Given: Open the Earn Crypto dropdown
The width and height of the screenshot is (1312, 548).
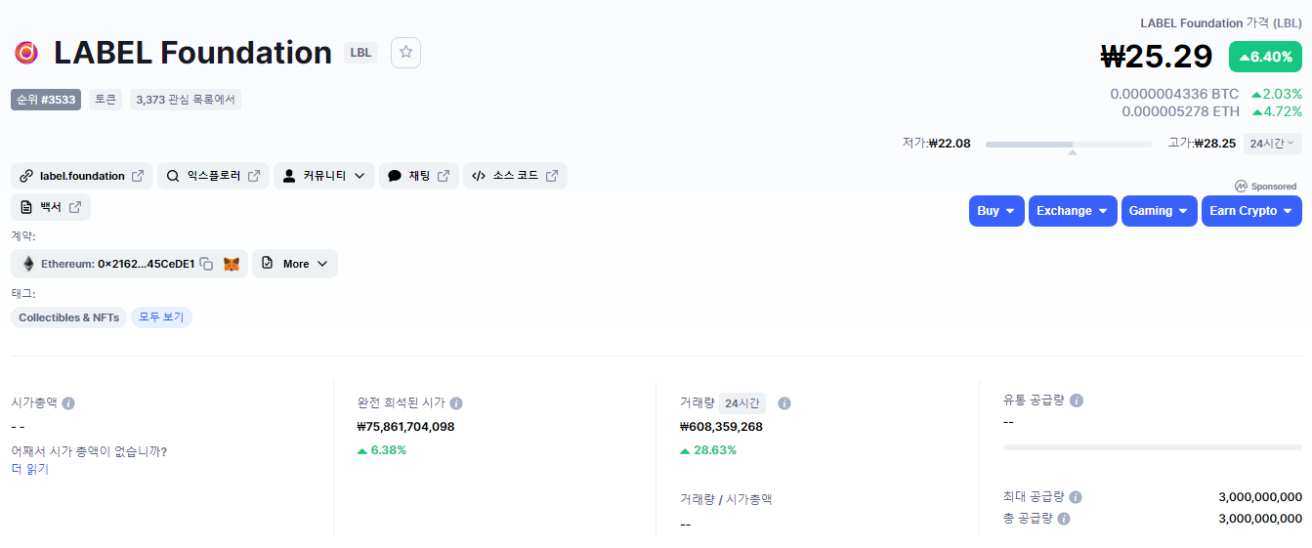Looking at the screenshot, I should pos(1251,211).
